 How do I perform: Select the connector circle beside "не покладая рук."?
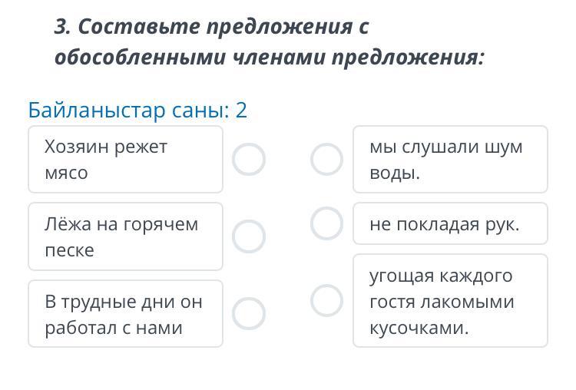326,223
